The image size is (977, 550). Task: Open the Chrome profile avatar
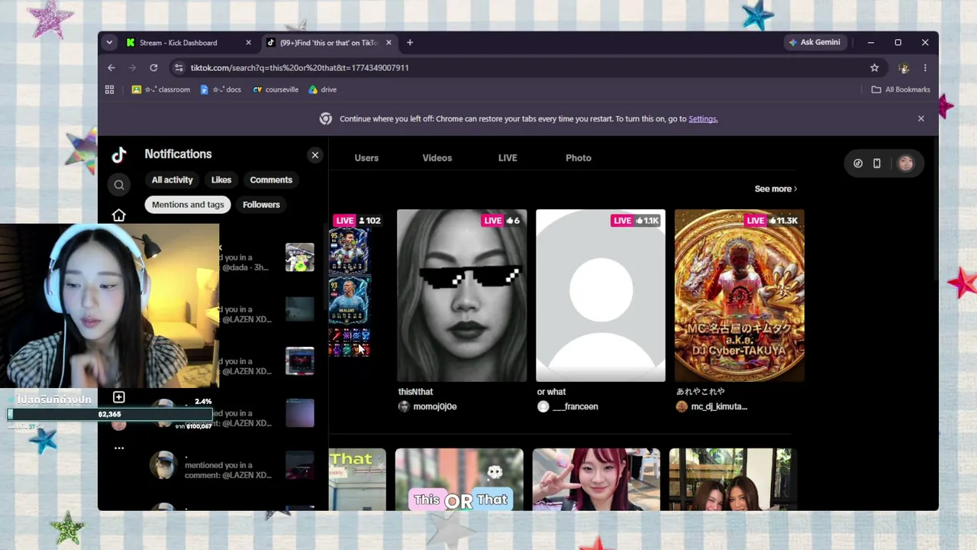click(904, 68)
